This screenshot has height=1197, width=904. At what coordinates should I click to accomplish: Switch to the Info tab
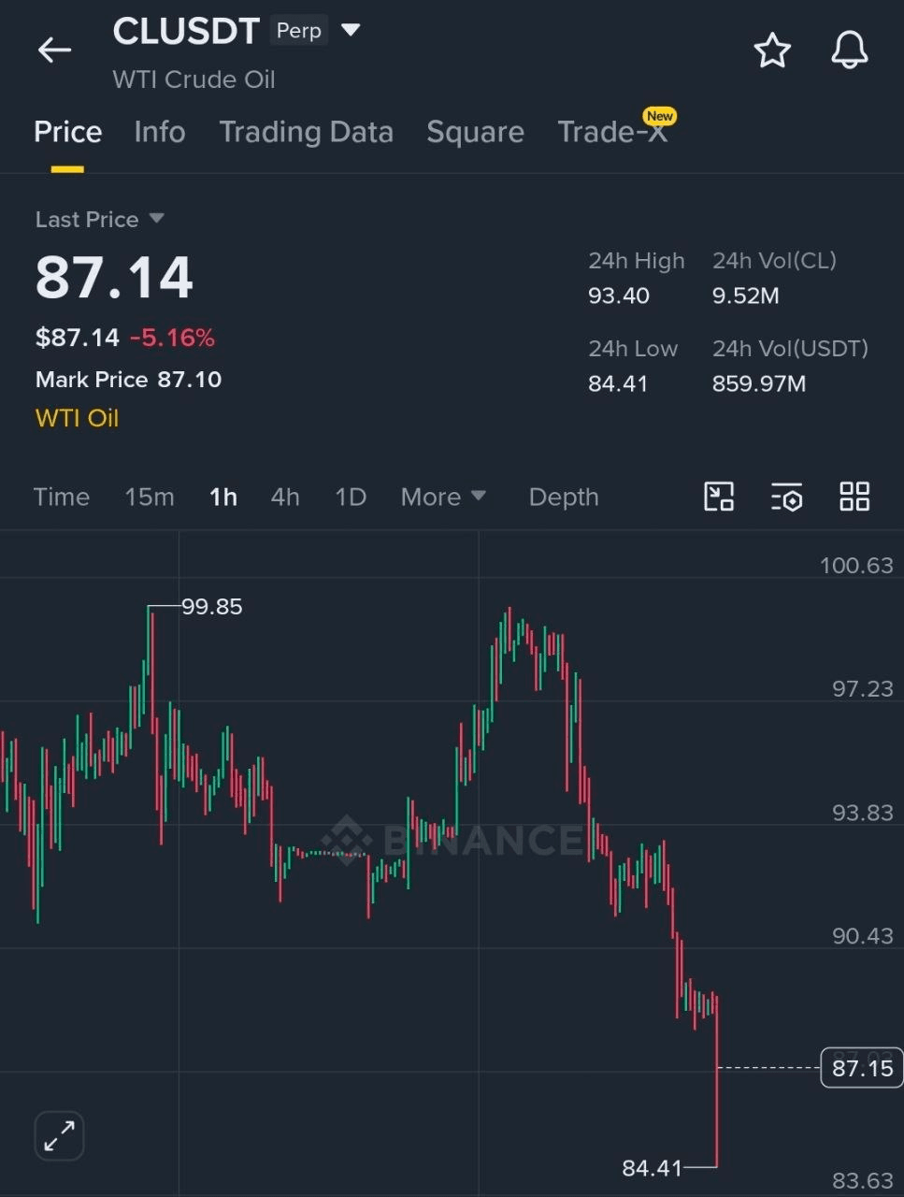[160, 132]
